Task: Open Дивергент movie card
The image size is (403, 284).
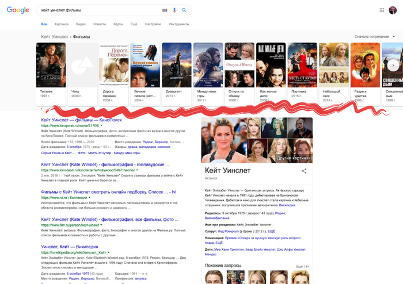Action: click(177, 74)
